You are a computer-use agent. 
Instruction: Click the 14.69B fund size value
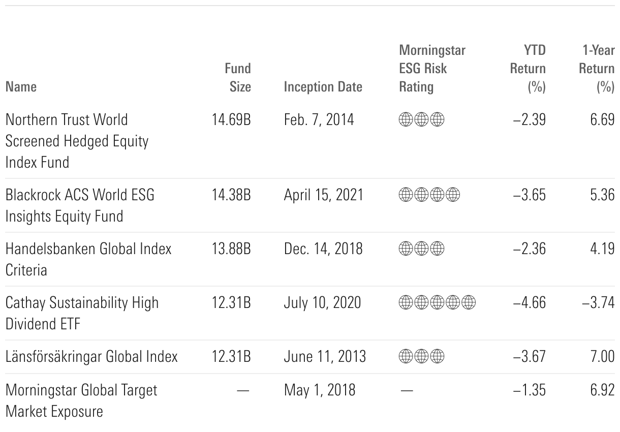[231, 120]
